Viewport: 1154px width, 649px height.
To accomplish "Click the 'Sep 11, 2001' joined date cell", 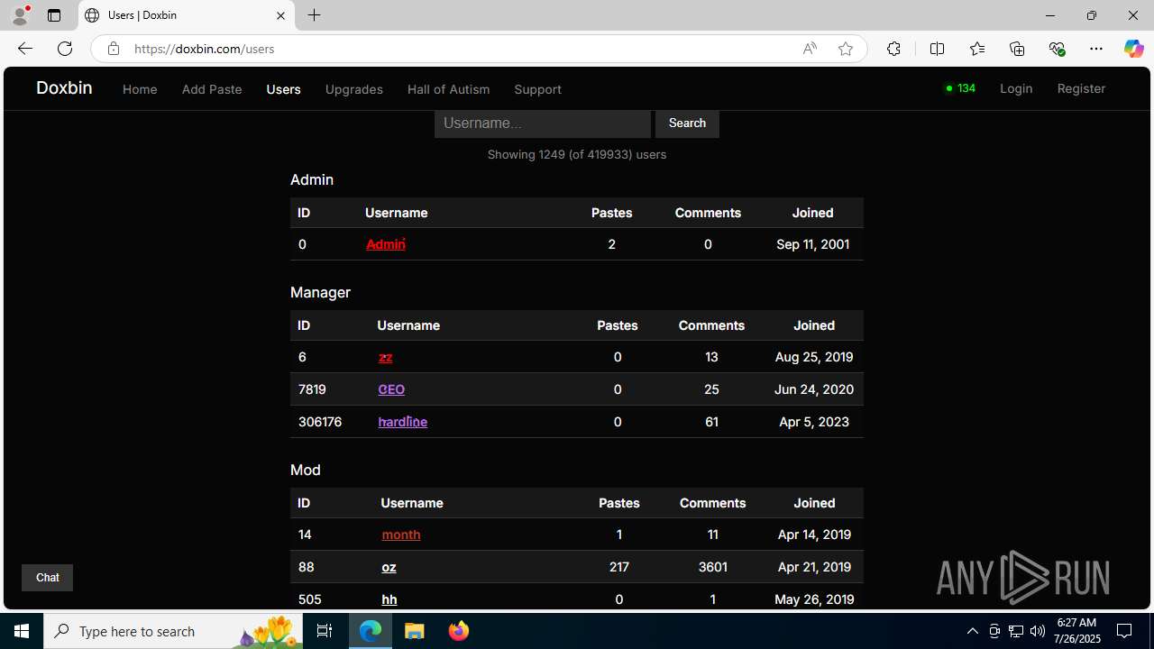I will [812, 244].
